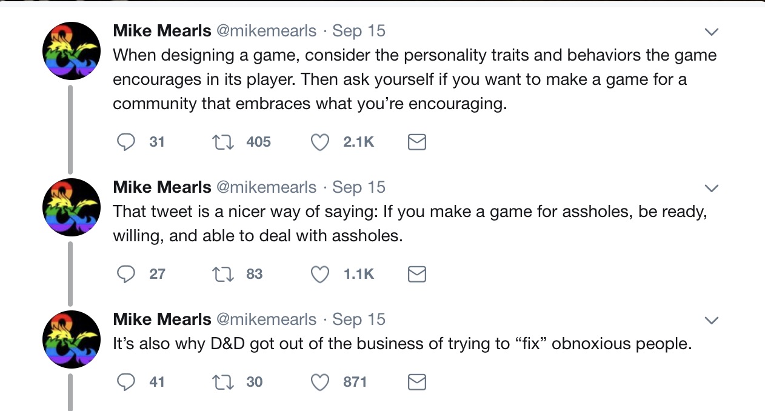The width and height of the screenshot is (765, 411).
Task: Expand the chevron menu on second tweet
Action: click(712, 189)
